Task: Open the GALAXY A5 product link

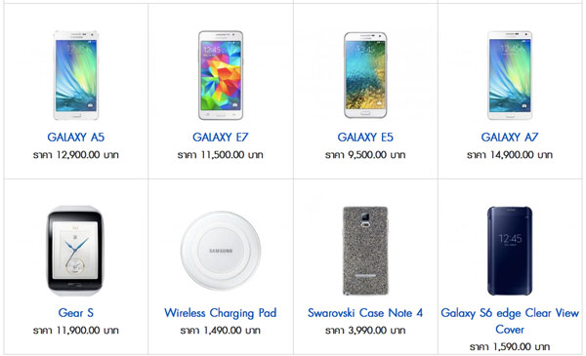Action: pyautogui.click(x=76, y=138)
